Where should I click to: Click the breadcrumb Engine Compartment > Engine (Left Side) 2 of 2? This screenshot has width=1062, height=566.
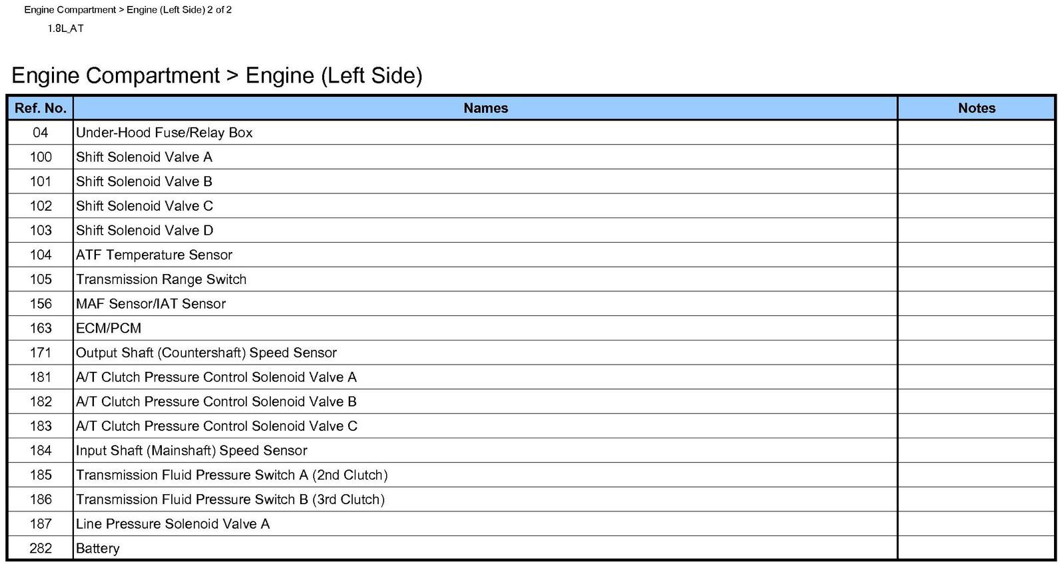pos(128,10)
